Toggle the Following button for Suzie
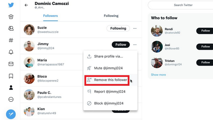The height and width of the screenshot is (120, 213). (x=118, y=28)
